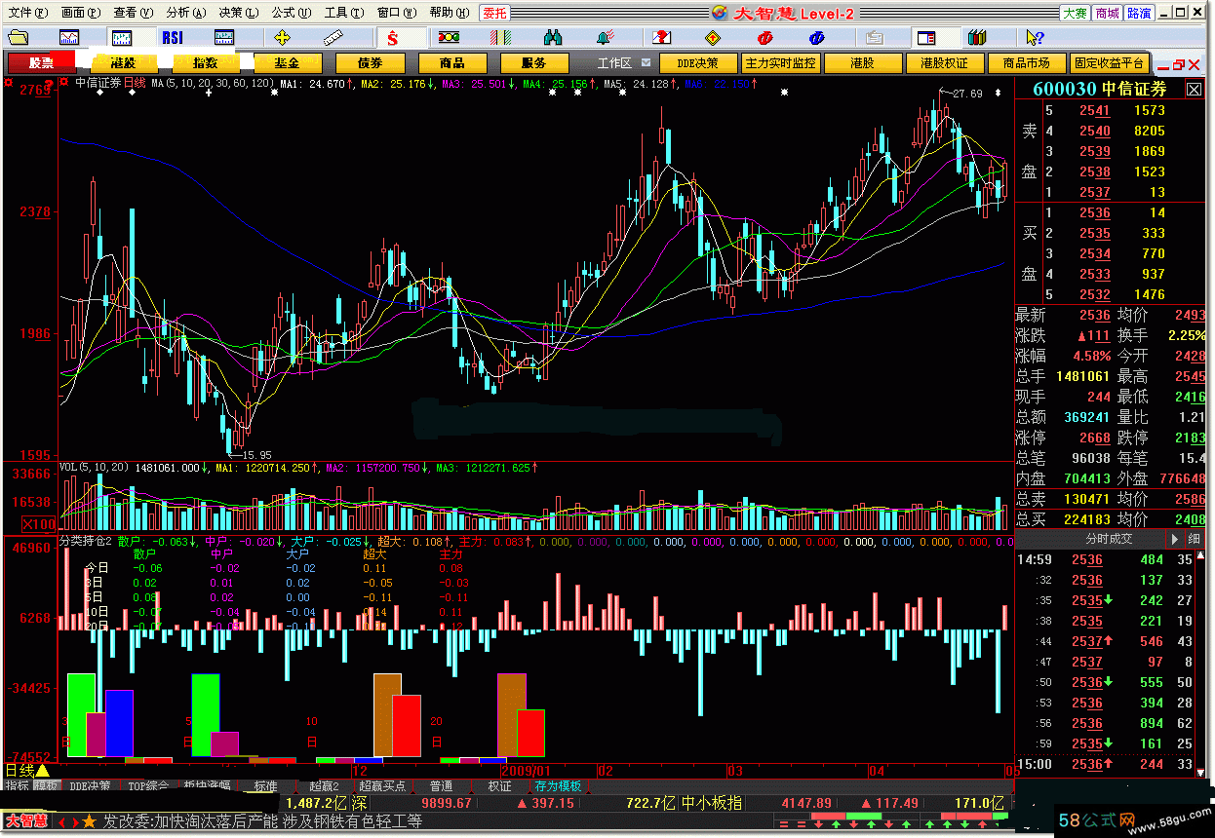Switch to the 超赢买点 bottom tab
The height and width of the screenshot is (838, 1215).
[382, 786]
